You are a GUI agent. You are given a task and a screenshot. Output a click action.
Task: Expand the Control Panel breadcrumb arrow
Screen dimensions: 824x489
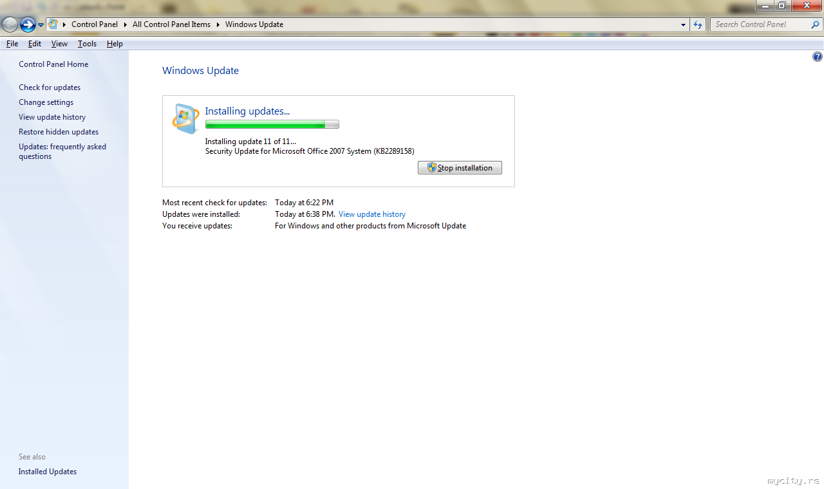(126, 24)
